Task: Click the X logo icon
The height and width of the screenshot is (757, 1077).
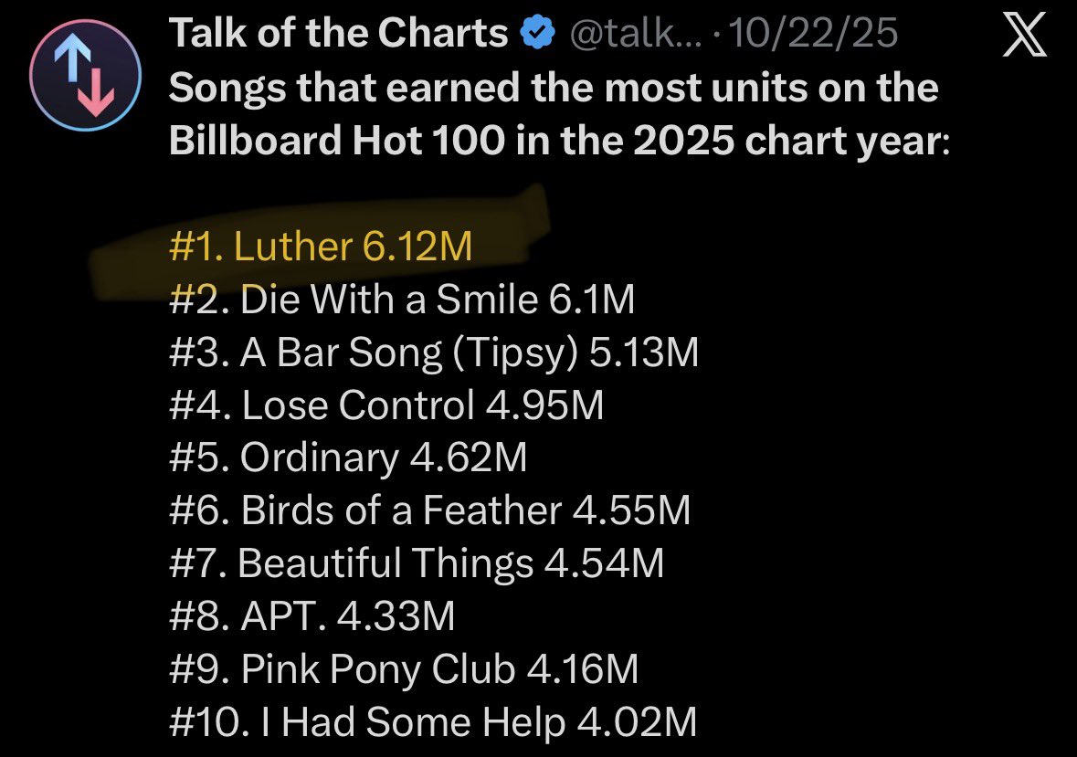Action: [1024, 35]
